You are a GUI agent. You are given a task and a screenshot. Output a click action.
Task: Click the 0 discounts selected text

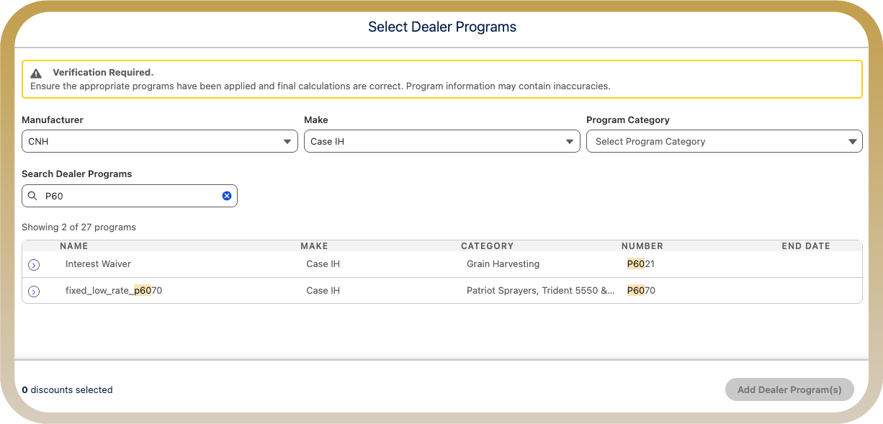coord(67,389)
